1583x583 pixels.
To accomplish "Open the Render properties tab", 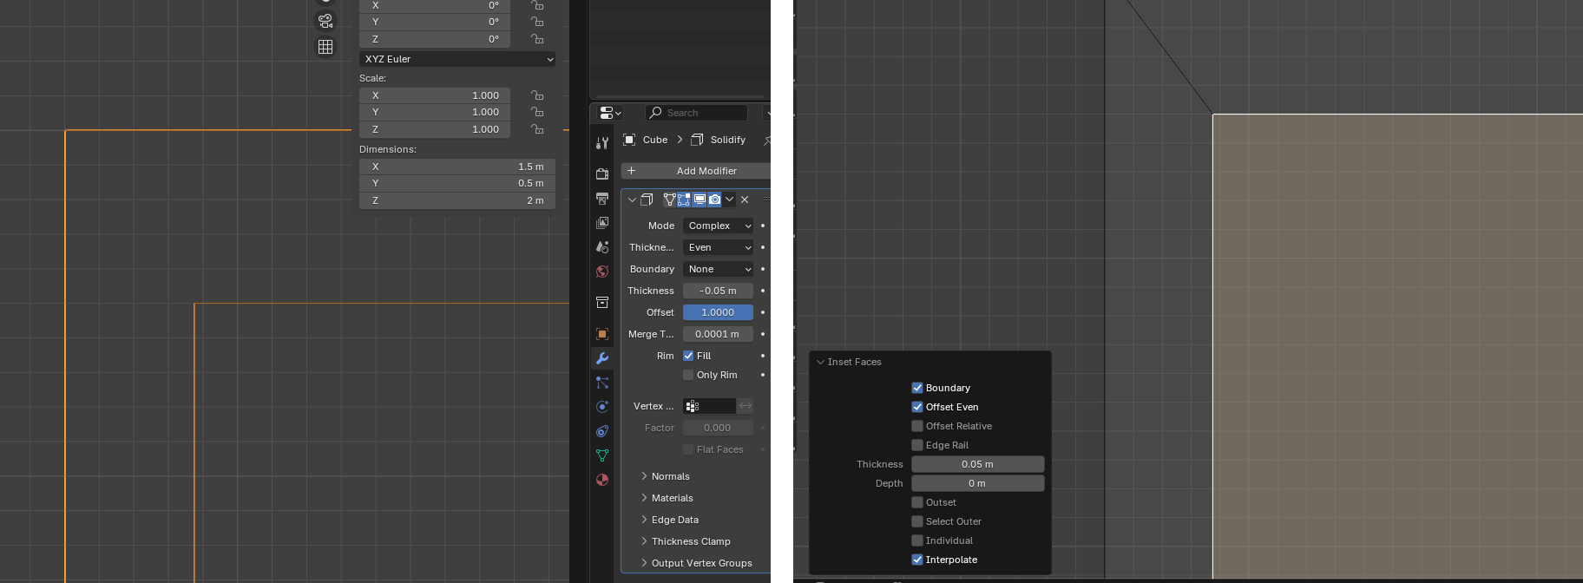I will point(602,174).
